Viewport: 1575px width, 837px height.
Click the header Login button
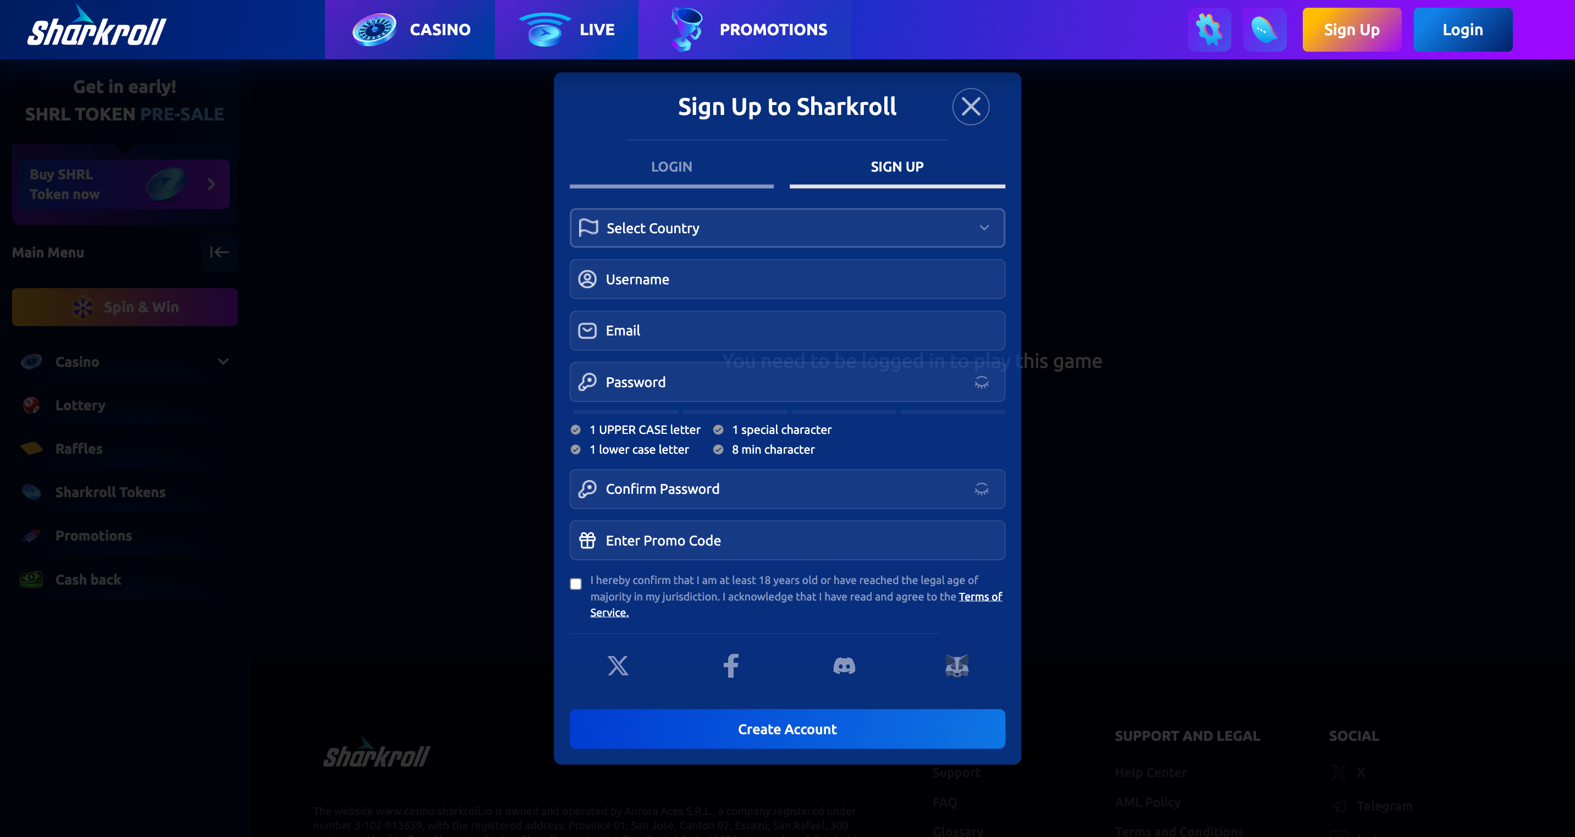1462,29
